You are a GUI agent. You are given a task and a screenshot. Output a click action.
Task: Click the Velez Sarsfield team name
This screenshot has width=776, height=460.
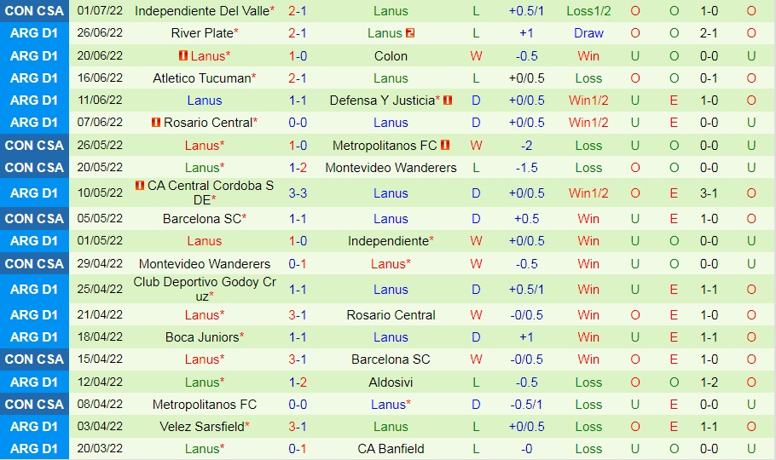pos(201,426)
